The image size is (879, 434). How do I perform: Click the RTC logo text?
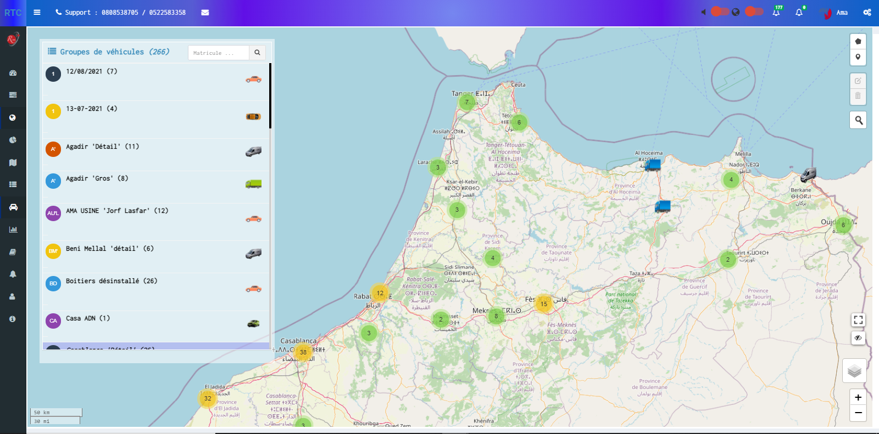(13, 13)
